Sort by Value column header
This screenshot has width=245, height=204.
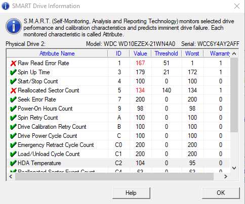140,54
